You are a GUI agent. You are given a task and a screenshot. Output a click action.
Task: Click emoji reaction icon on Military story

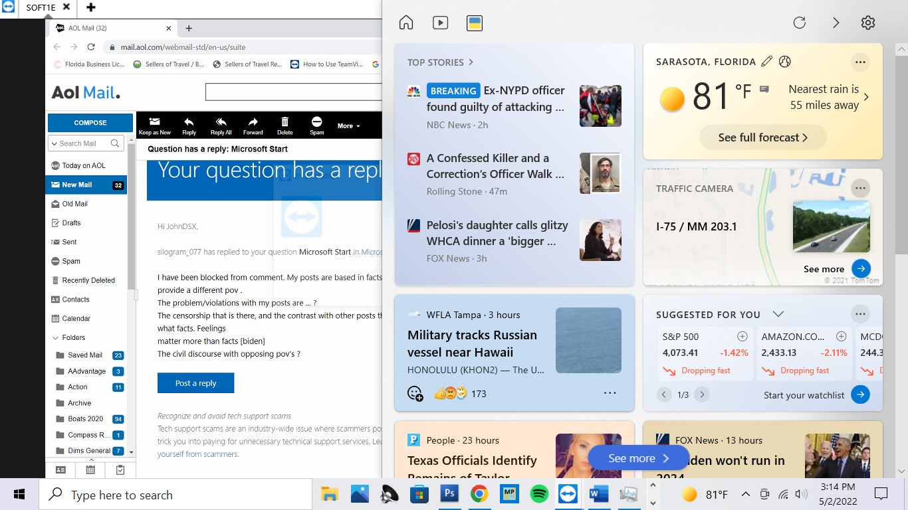click(x=415, y=394)
